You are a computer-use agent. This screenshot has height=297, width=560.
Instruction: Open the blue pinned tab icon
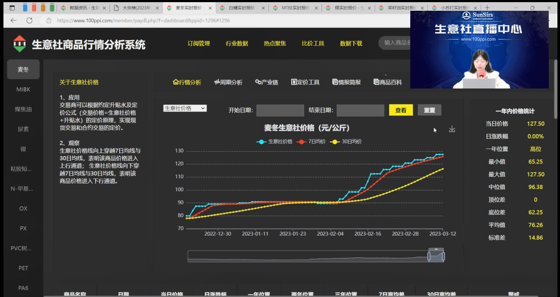point(25,8)
